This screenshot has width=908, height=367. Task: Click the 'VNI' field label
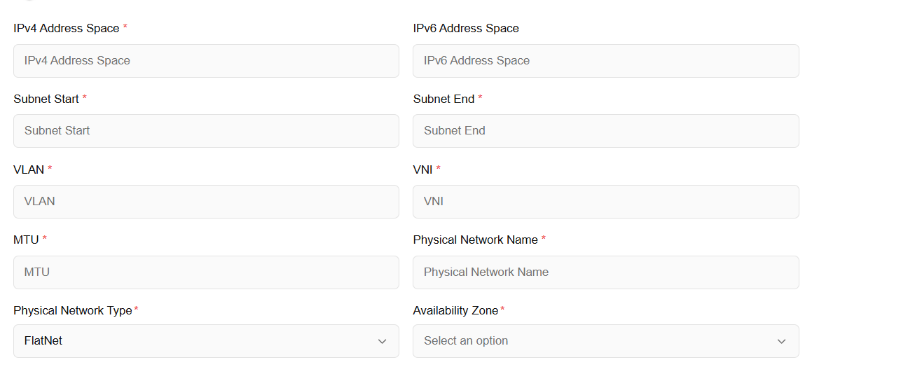point(422,169)
